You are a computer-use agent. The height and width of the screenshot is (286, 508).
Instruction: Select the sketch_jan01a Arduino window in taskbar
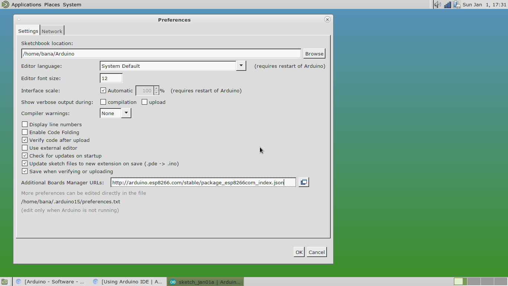[205, 282]
